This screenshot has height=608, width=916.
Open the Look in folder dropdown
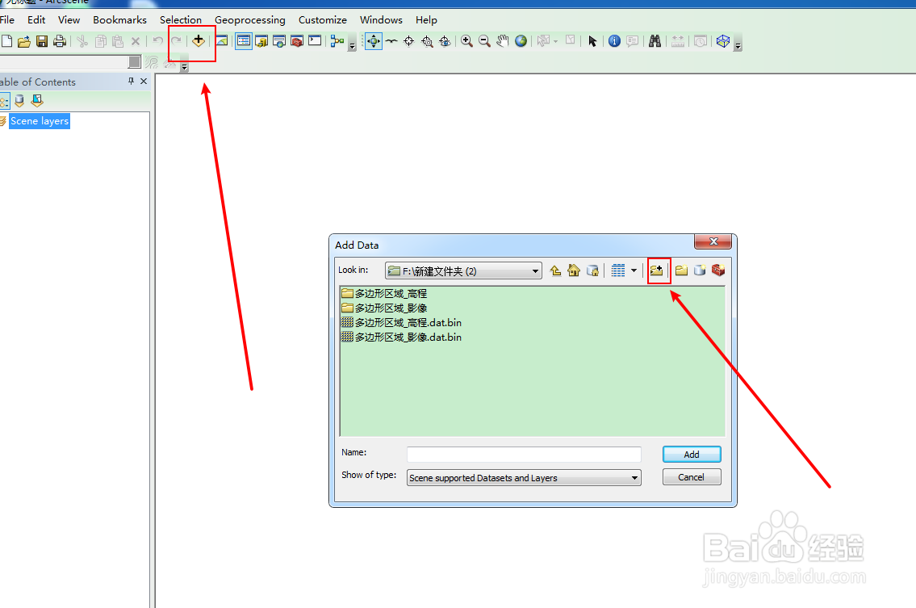[535, 270]
